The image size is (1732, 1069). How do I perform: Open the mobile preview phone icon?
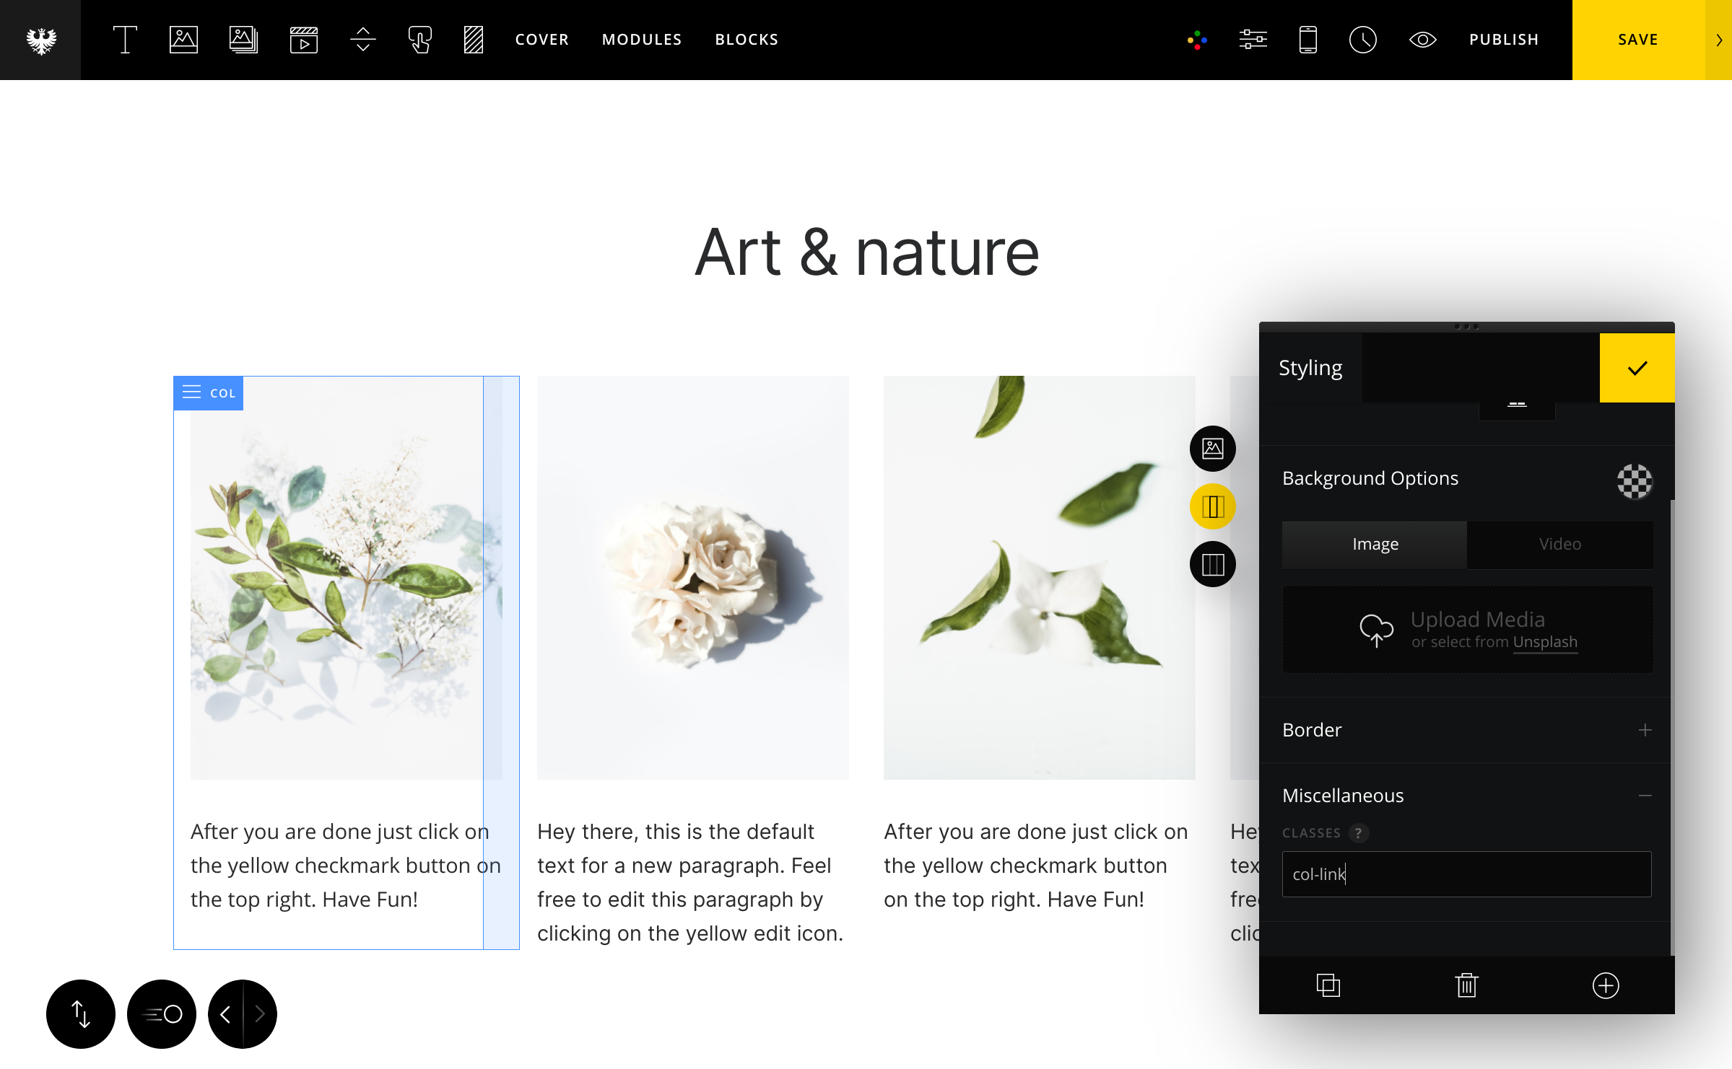tap(1307, 40)
